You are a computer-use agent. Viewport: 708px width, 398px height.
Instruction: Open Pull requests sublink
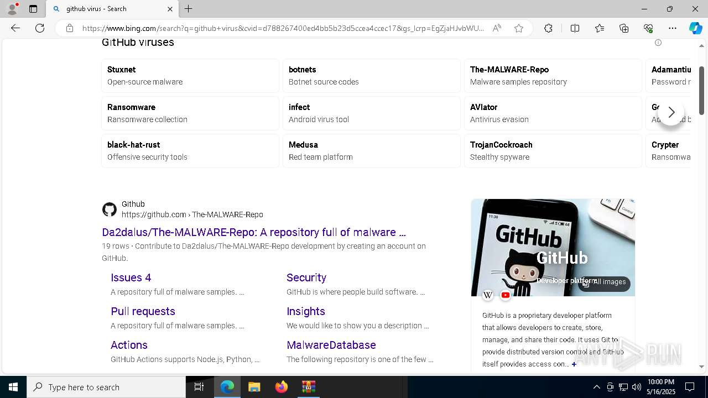143,311
